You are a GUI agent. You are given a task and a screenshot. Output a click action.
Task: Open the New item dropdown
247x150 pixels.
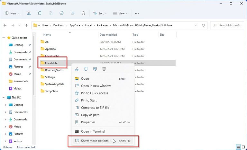pos(12,13)
